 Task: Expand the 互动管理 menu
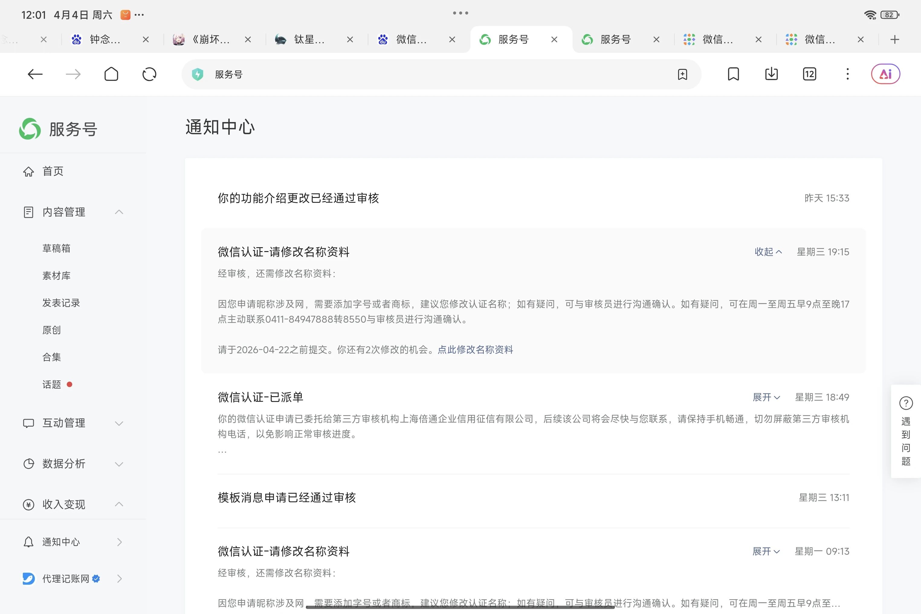(x=119, y=423)
